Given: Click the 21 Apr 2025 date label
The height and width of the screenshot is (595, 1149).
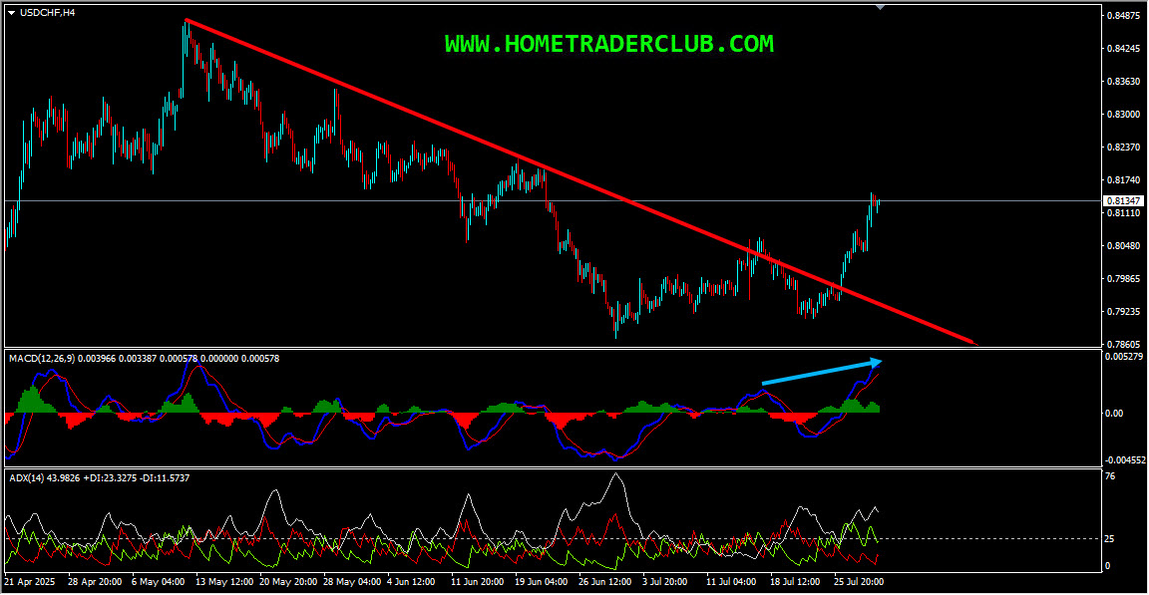Looking at the screenshot, I should tap(31, 580).
